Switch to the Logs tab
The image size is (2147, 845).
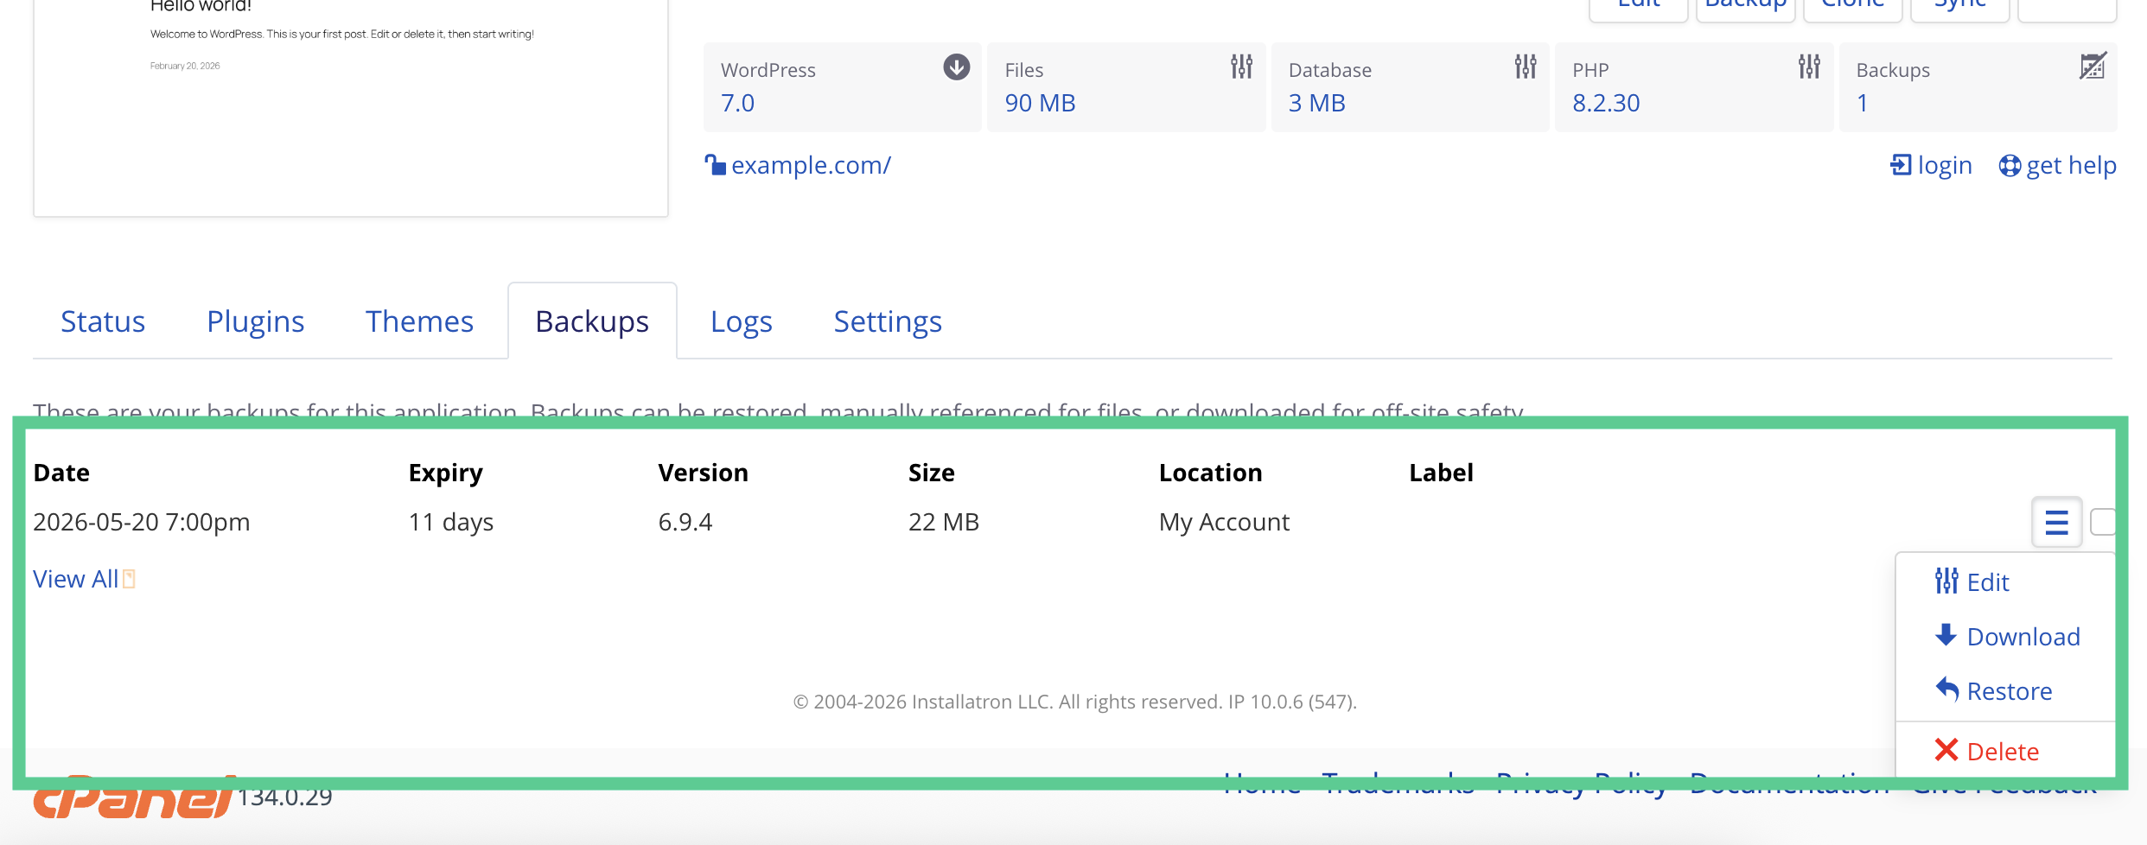point(742,321)
